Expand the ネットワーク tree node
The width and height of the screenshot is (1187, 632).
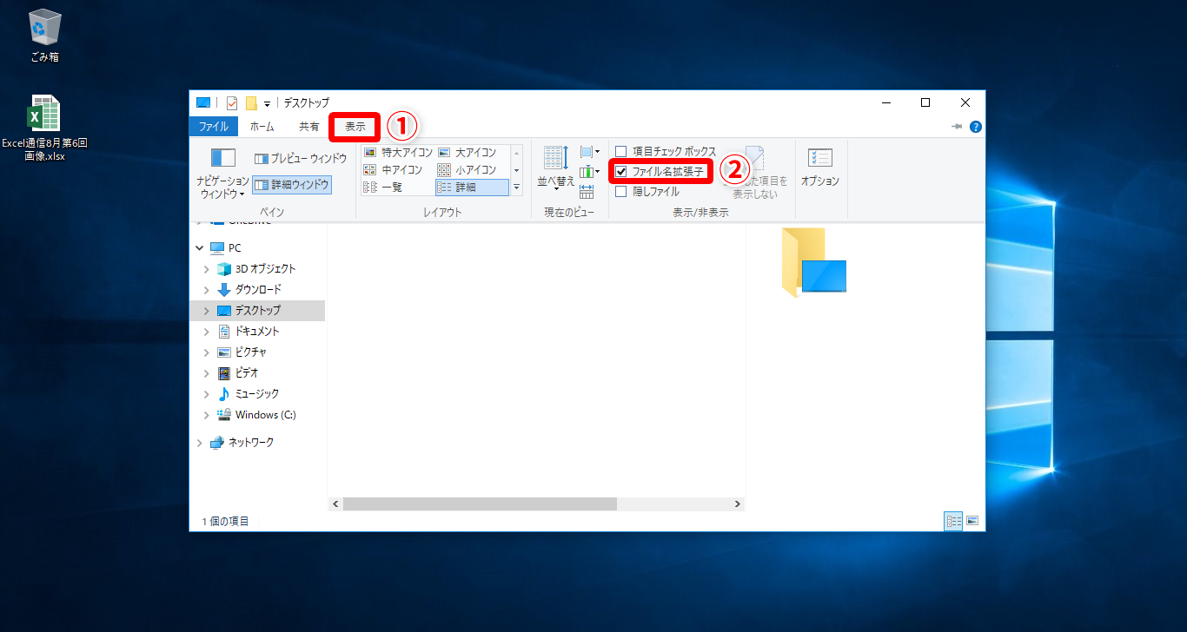pyautogui.click(x=199, y=442)
